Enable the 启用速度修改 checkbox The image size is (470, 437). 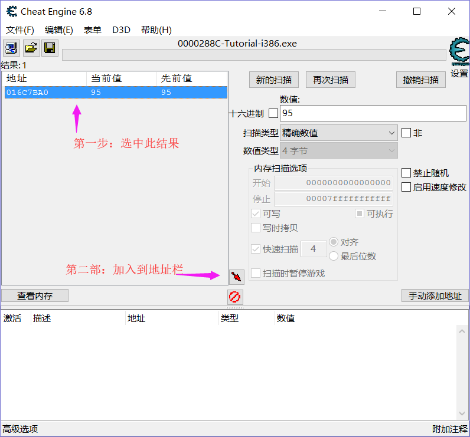406,187
